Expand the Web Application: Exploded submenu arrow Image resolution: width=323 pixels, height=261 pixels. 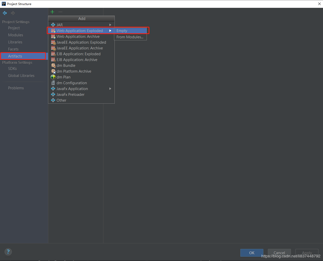click(110, 31)
